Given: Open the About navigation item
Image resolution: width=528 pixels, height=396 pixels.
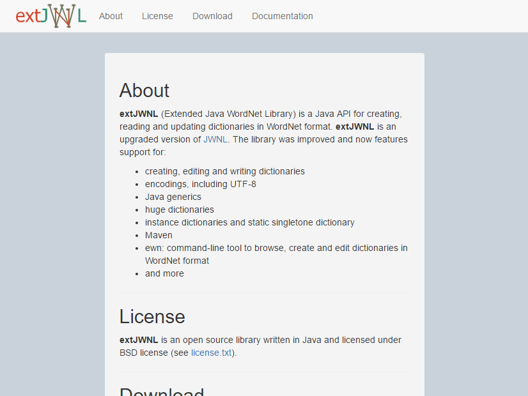Looking at the screenshot, I should click(111, 16).
